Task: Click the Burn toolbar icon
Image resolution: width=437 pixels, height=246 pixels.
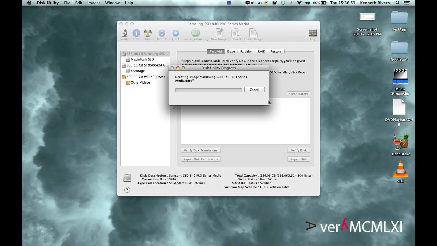Action: [147, 35]
